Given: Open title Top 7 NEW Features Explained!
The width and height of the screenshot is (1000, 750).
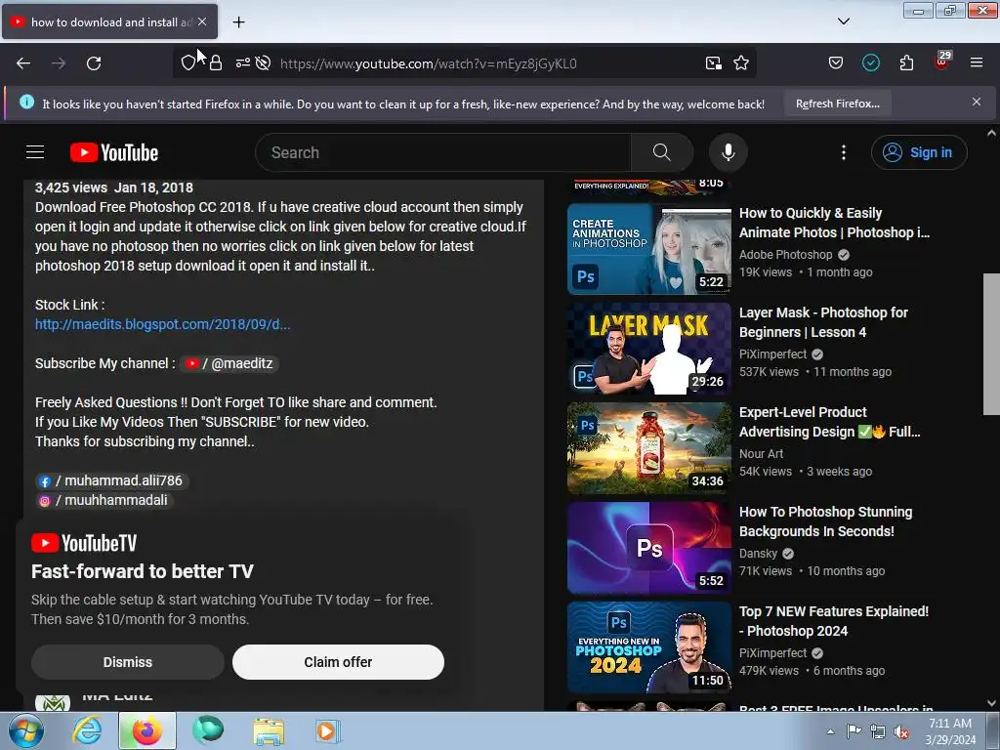Looking at the screenshot, I should tap(834, 620).
